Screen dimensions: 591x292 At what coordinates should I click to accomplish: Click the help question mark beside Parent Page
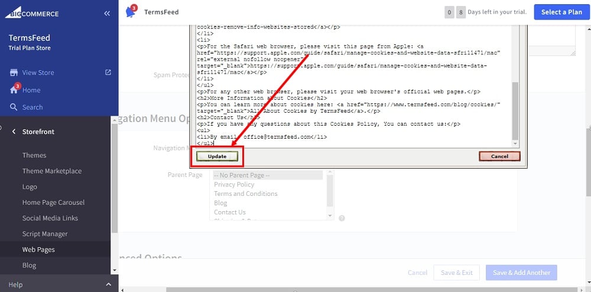coord(342,218)
